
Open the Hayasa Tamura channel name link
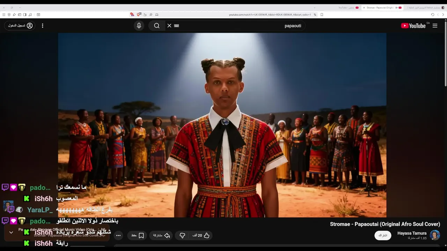pyautogui.click(x=412, y=233)
